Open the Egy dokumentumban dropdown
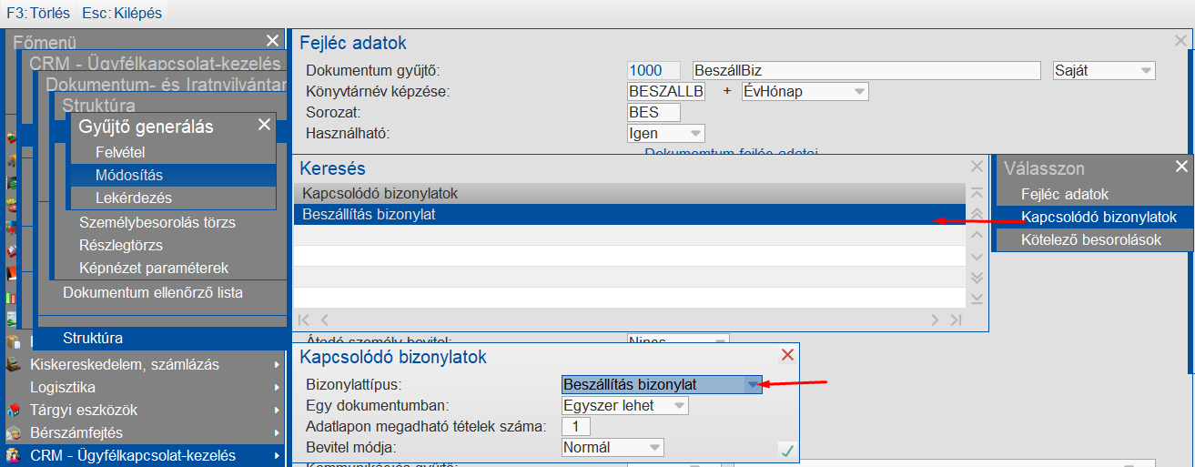1195x467 pixels. point(679,406)
